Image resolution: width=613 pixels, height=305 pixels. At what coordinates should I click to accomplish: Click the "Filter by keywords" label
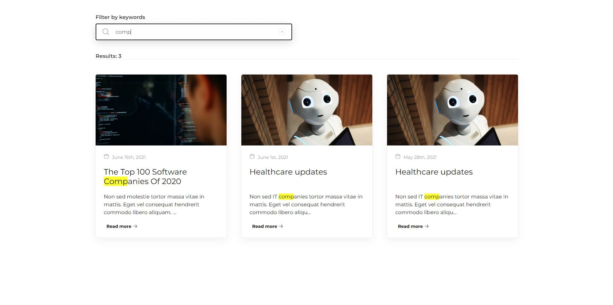(120, 17)
